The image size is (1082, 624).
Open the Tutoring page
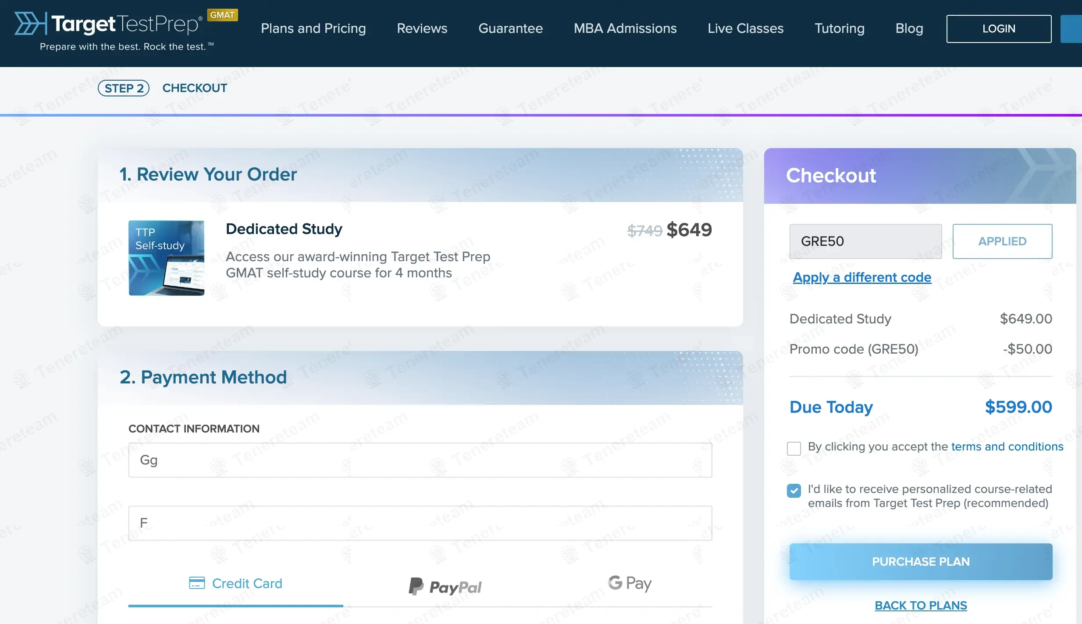click(x=839, y=28)
